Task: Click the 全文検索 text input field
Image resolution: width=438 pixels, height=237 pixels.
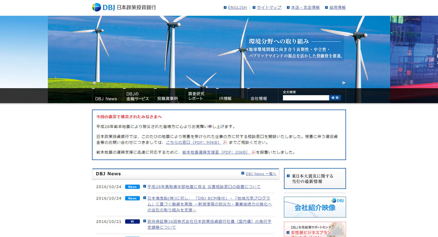Action: 306,98
